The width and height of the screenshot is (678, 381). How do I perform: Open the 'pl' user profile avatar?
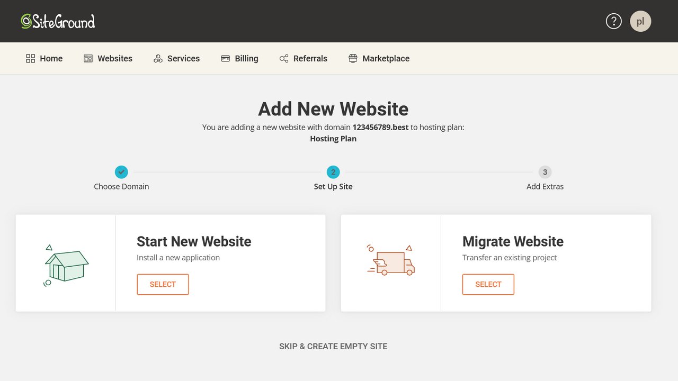tap(640, 21)
